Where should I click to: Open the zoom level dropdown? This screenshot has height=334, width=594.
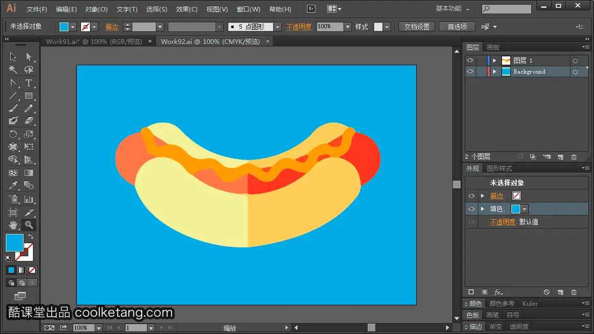[98, 328]
